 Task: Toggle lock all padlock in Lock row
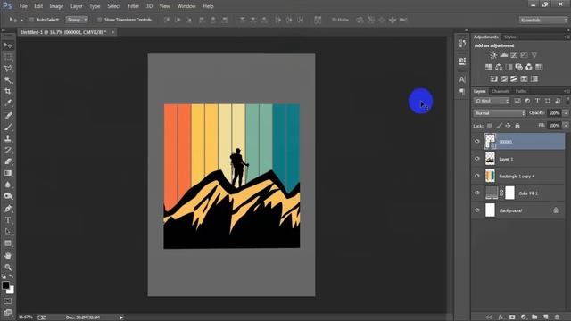click(517, 126)
